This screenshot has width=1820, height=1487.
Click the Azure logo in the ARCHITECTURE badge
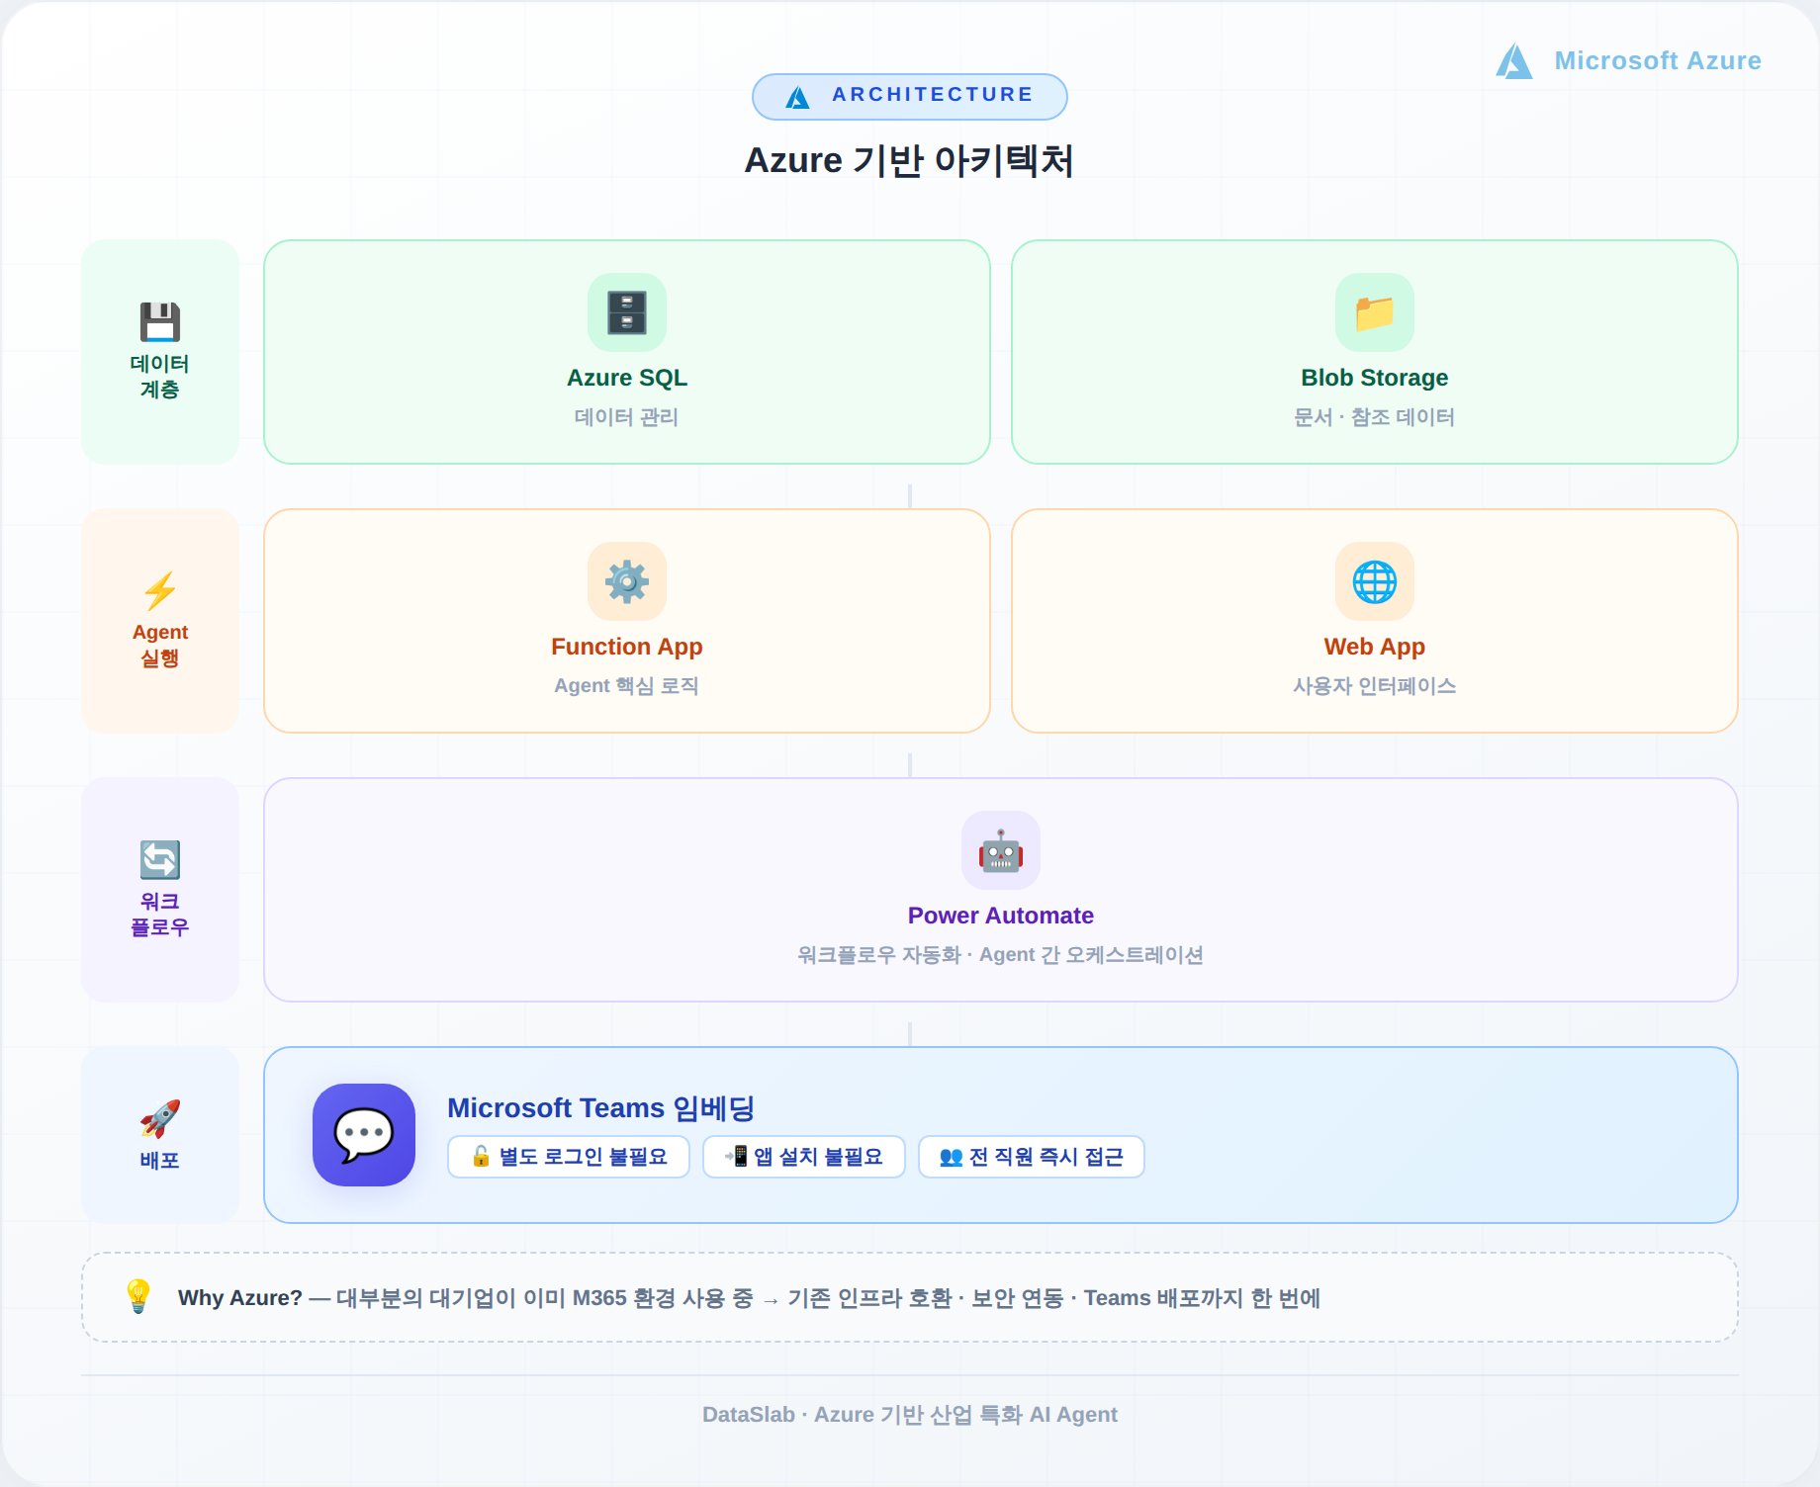point(797,97)
